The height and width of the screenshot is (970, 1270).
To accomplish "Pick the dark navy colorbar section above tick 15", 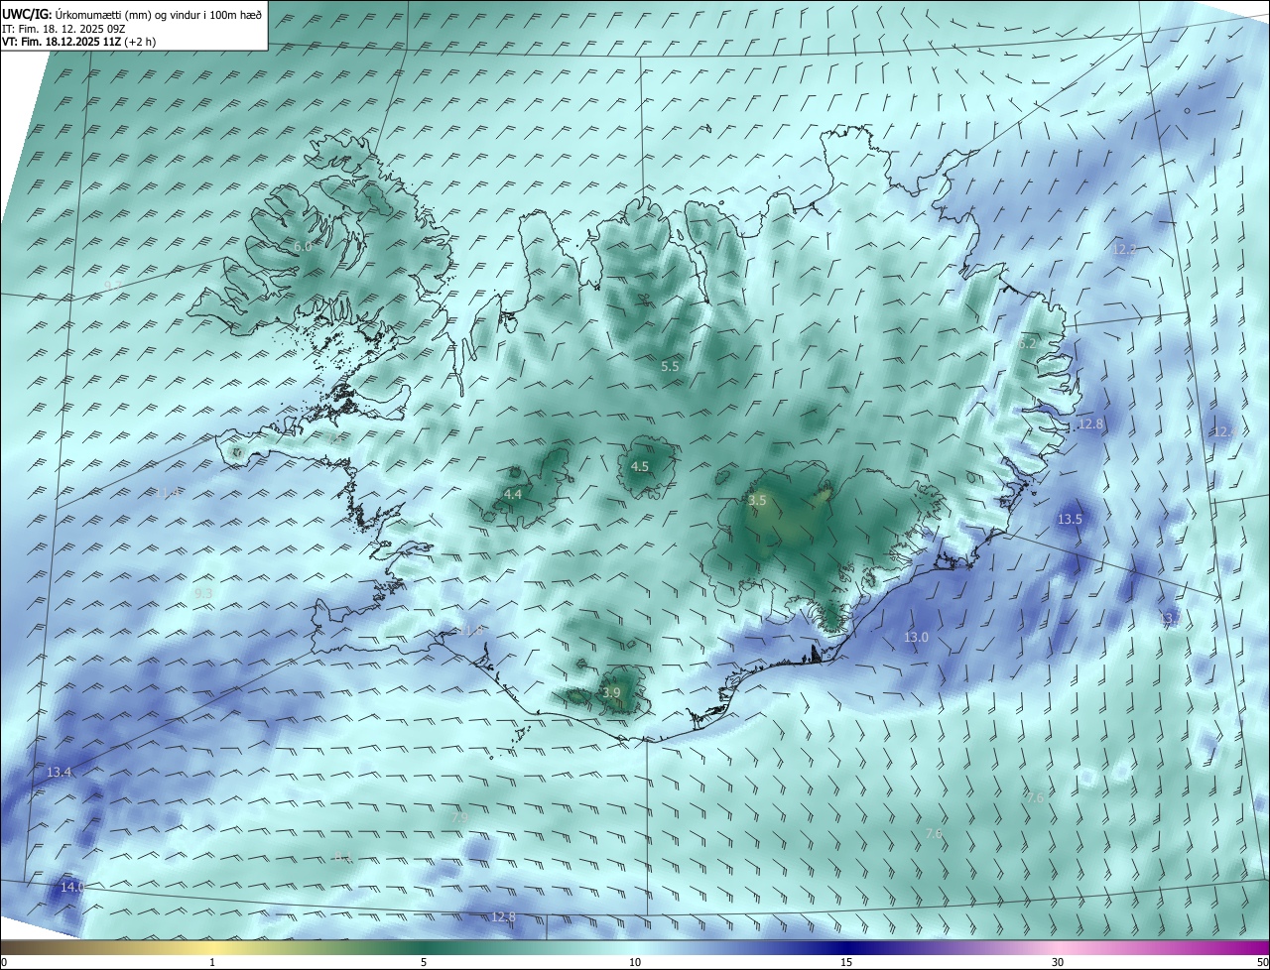I will [846, 947].
